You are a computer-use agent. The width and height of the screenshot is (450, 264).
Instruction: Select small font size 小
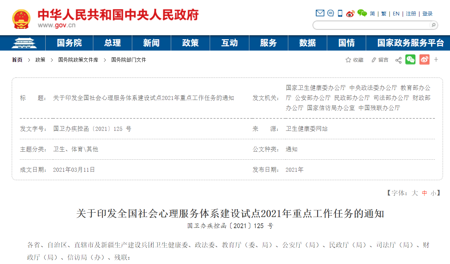pos(434,193)
